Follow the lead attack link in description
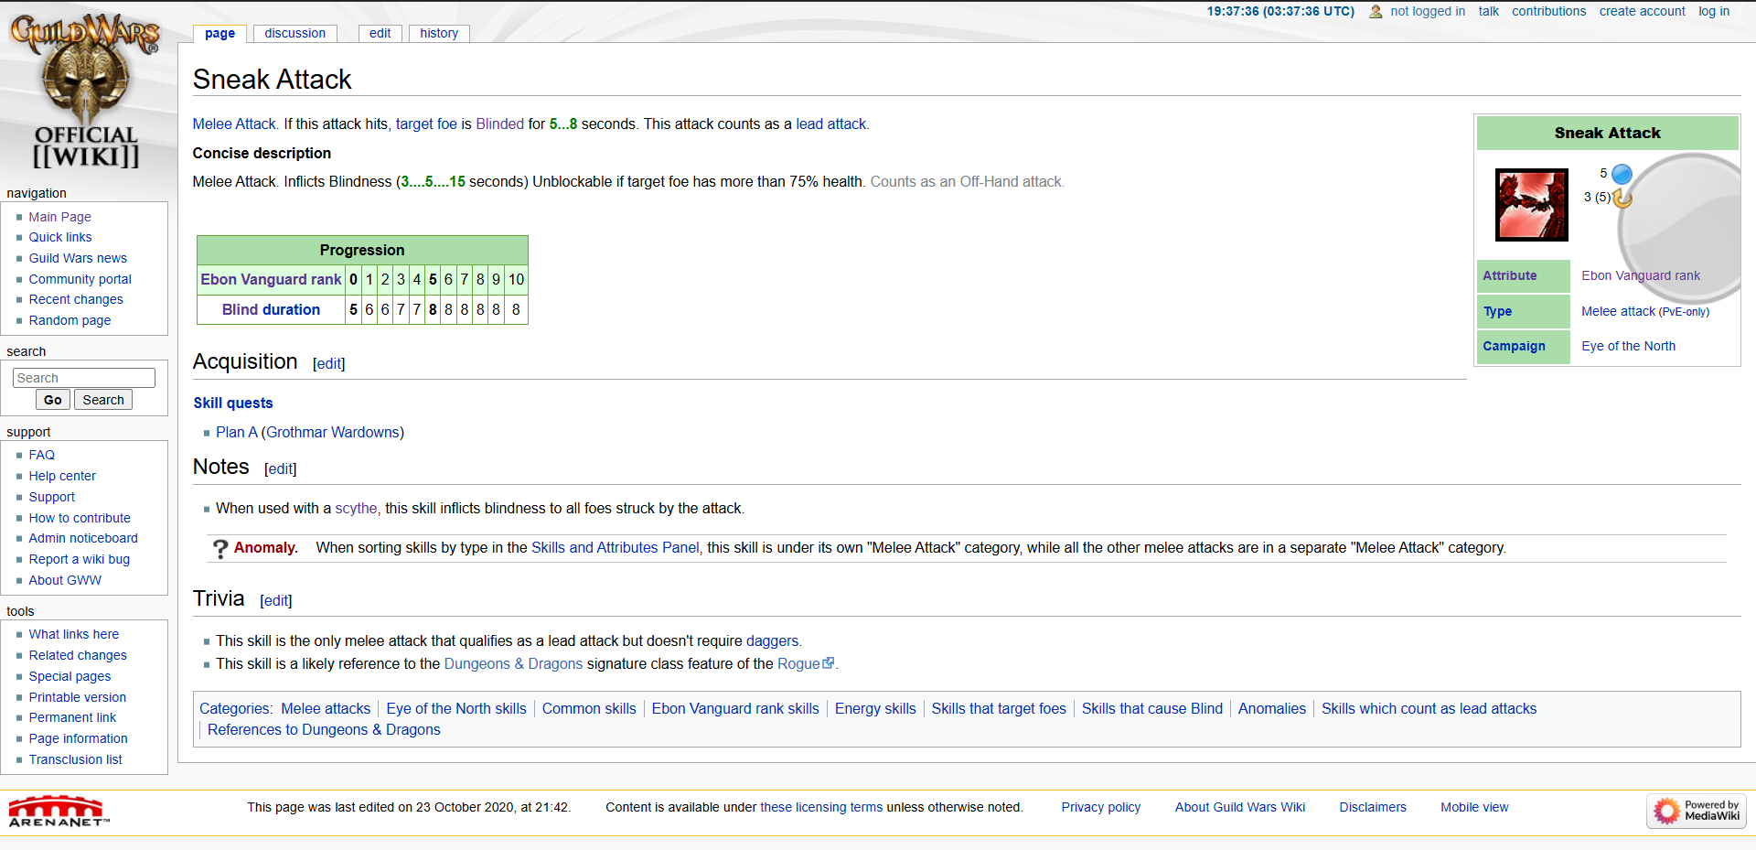This screenshot has height=850, width=1756. 830,124
